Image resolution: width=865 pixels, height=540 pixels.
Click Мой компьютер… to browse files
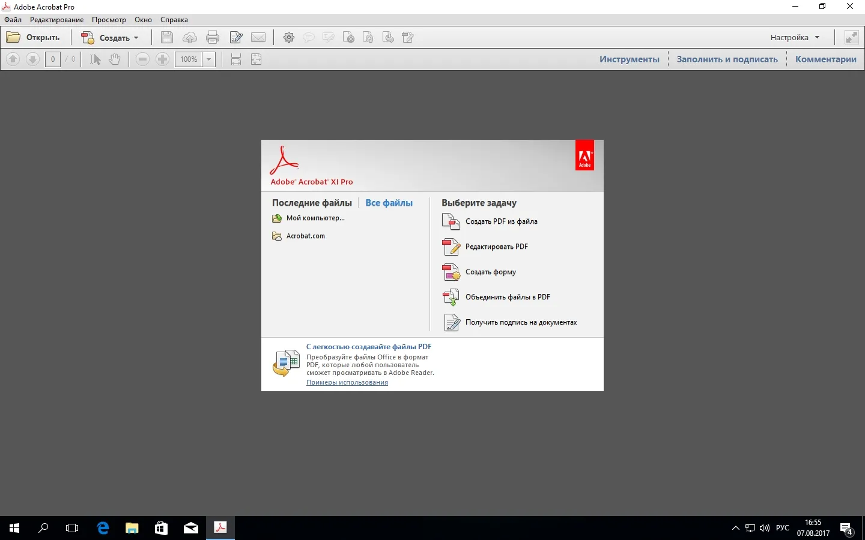tap(309, 218)
